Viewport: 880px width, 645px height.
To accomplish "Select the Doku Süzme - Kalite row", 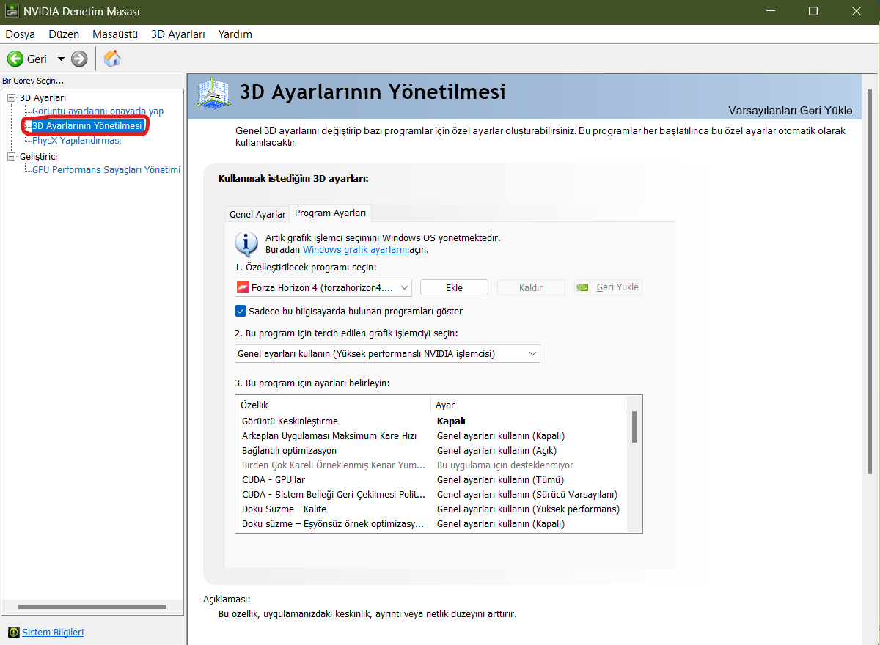I will click(433, 509).
